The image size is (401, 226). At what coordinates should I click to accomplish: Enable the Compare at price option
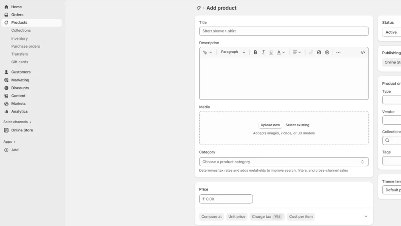(x=211, y=216)
